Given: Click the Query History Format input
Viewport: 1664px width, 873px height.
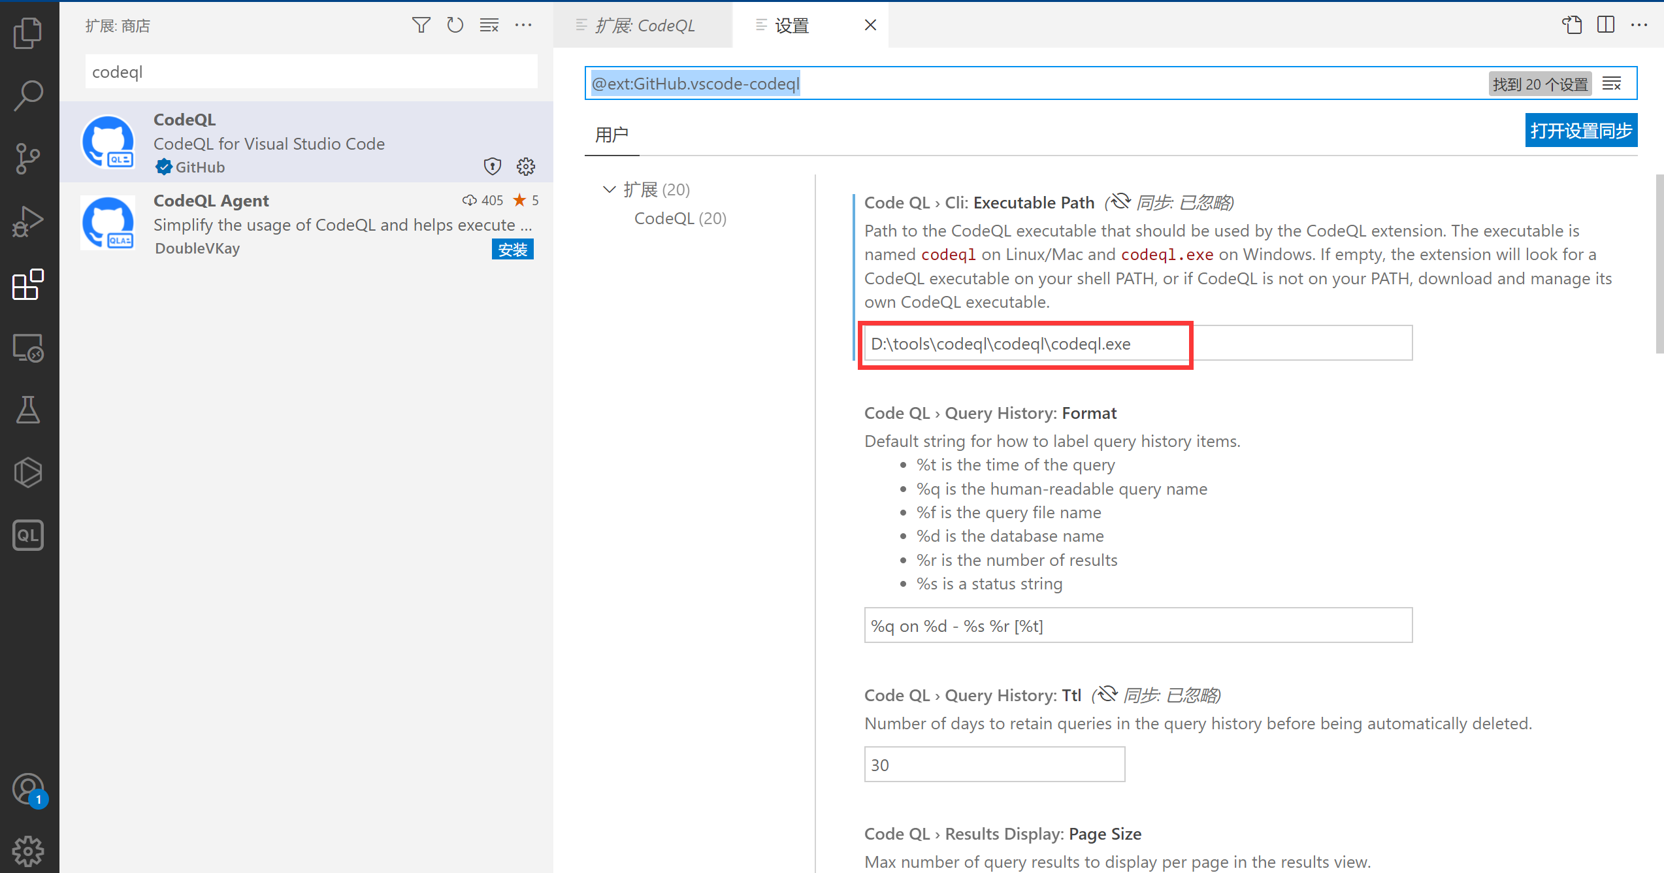Looking at the screenshot, I should pos(1138,625).
